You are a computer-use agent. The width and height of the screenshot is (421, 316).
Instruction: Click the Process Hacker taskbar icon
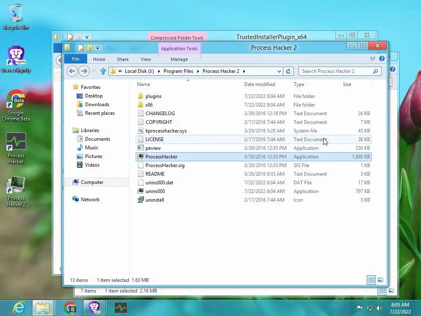[x=121, y=308]
